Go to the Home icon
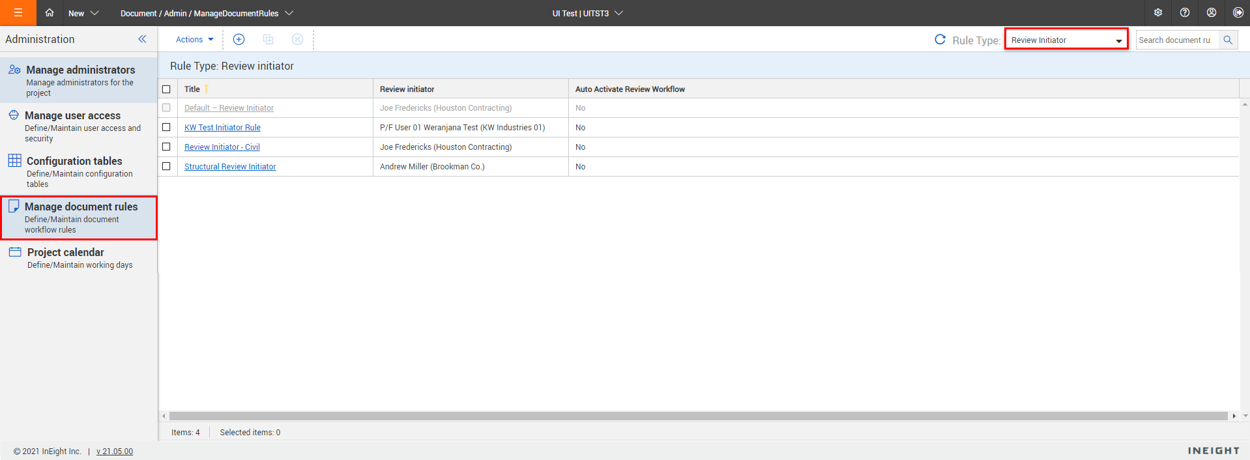This screenshot has width=1250, height=460. 50,13
